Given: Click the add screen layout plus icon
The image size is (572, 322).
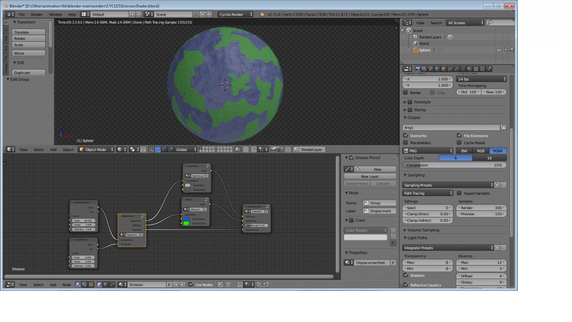Looking at the screenshot, I should (132, 13).
